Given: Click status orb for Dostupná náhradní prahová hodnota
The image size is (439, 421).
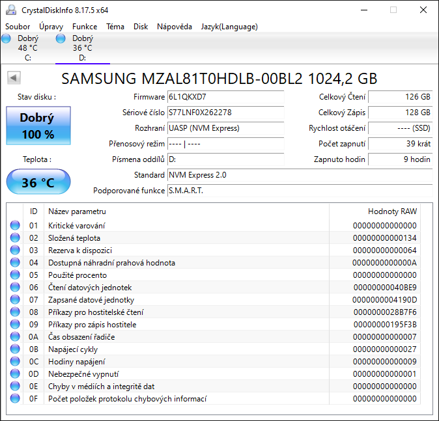Looking at the screenshot, I should click(x=15, y=262).
